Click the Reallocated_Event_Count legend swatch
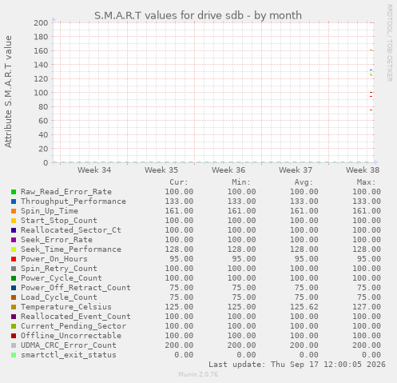This screenshot has width=397, height=383. pos(14,317)
